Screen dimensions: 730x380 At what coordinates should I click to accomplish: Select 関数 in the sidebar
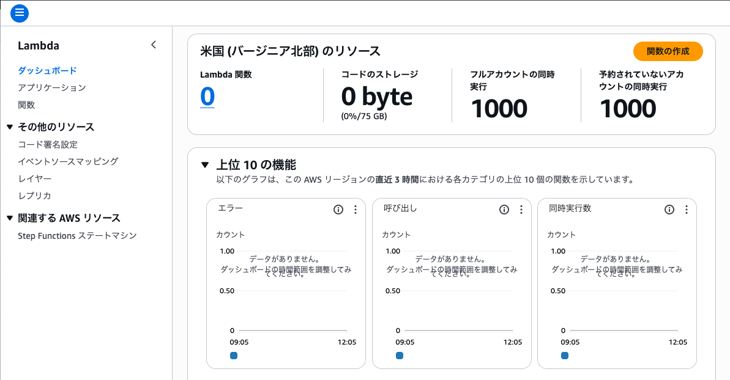pyautogui.click(x=27, y=104)
